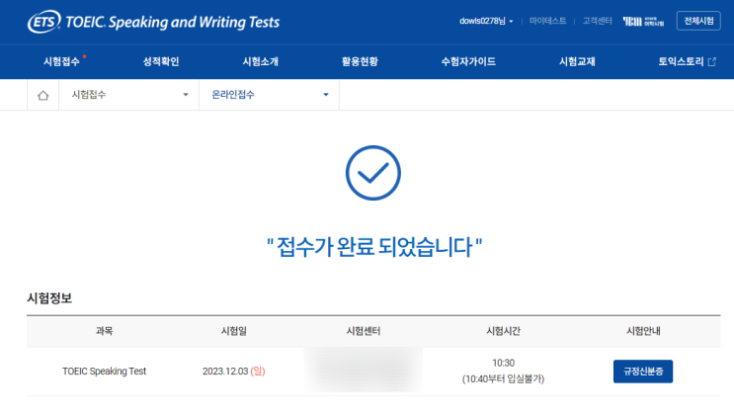Open the 성적확인 menu

(x=161, y=62)
